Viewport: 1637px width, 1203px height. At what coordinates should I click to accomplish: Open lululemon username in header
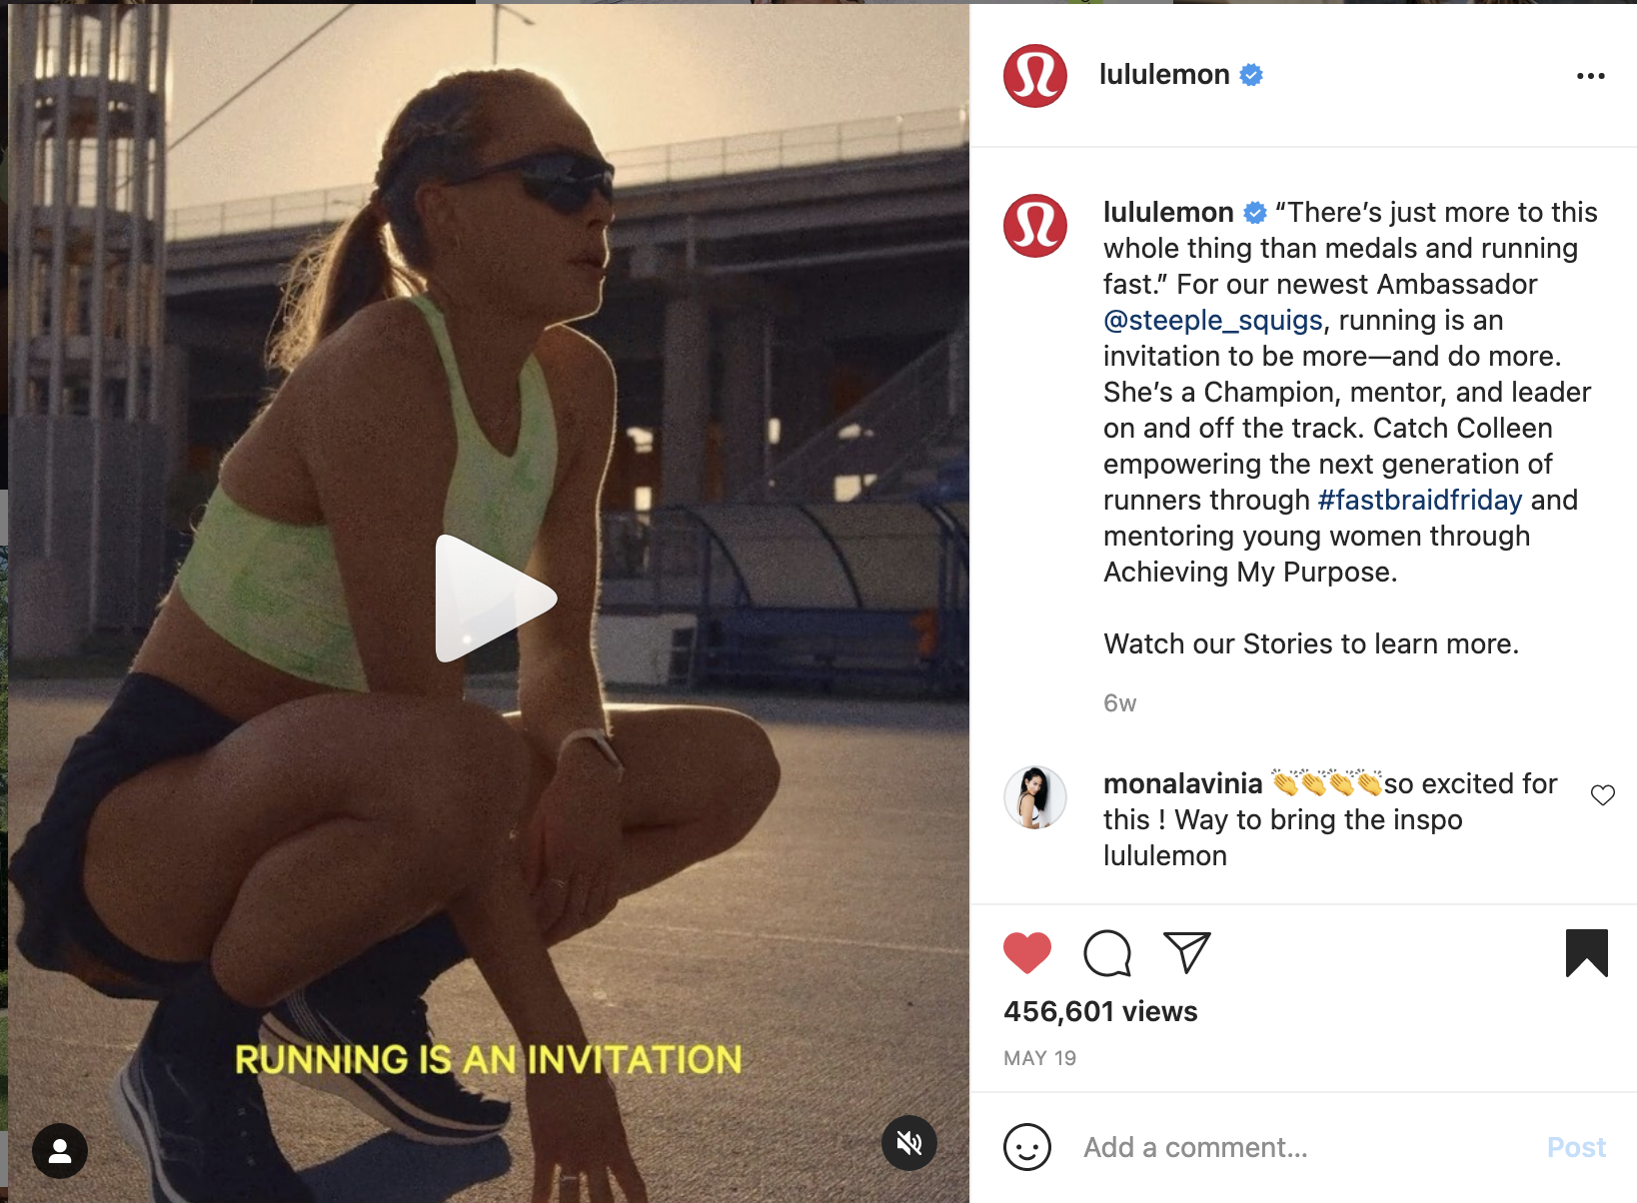pyautogui.click(x=1164, y=75)
